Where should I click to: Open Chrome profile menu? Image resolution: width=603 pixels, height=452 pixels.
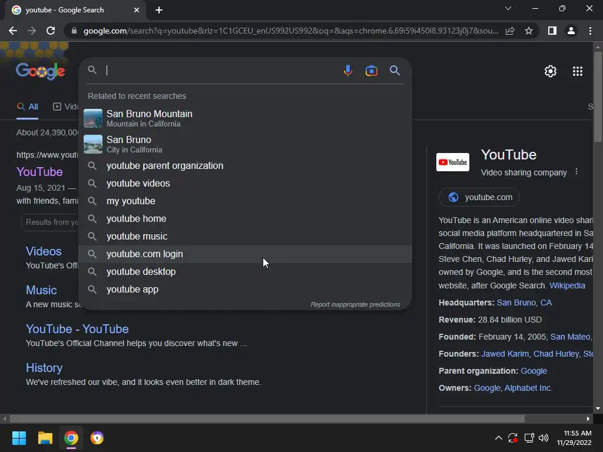(x=571, y=31)
